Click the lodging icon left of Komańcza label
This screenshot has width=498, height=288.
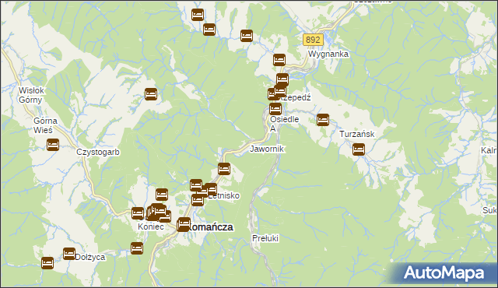click(x=184, y=224)
